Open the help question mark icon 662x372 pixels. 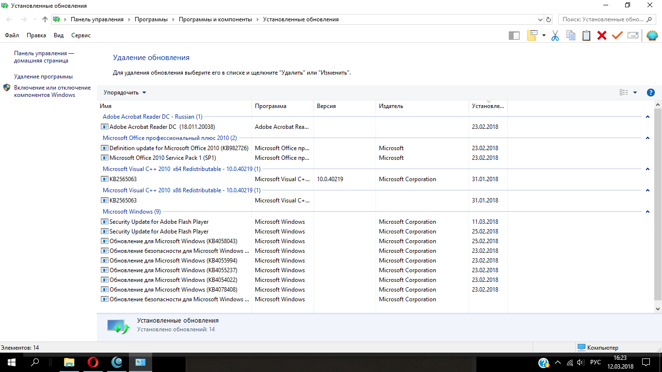pos(651,93)
